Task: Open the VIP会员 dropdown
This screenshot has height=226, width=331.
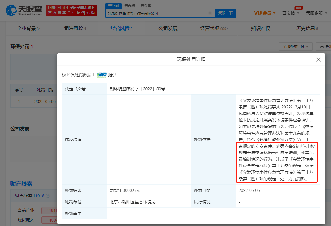Action: [265, 13]
